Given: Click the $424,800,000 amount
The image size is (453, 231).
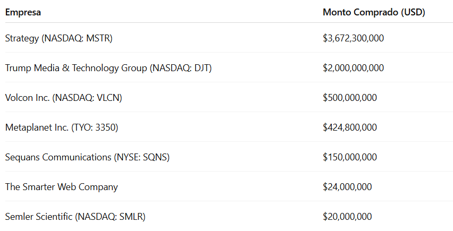Looking at the screenshot, I should click(x=349, y=127).
